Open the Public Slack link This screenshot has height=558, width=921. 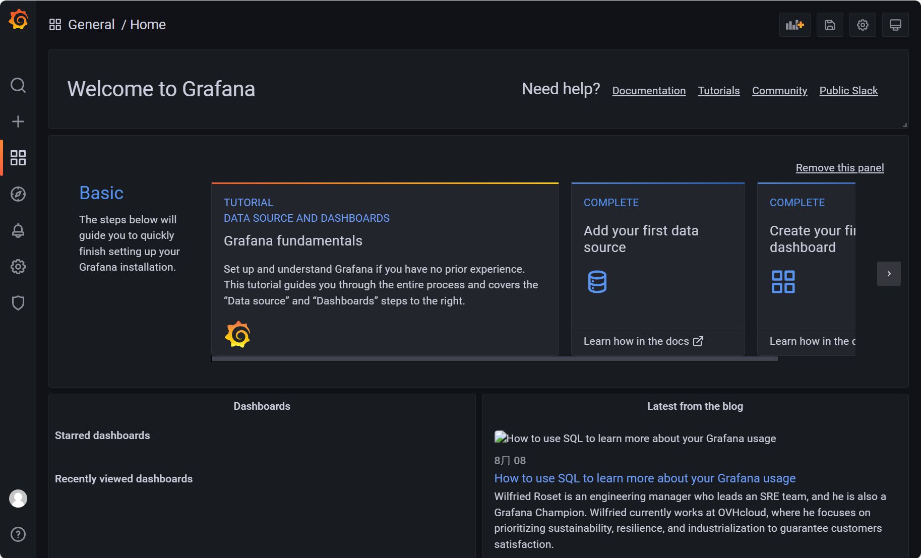848,91
